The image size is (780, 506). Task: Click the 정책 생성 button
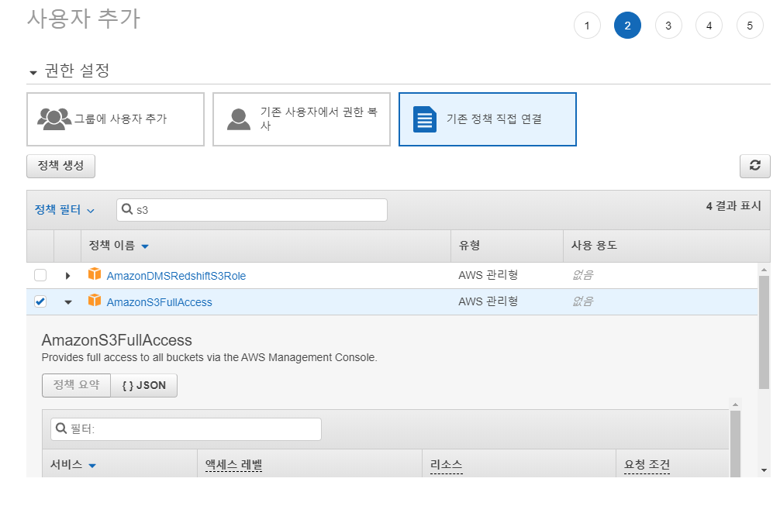(60, 166)
